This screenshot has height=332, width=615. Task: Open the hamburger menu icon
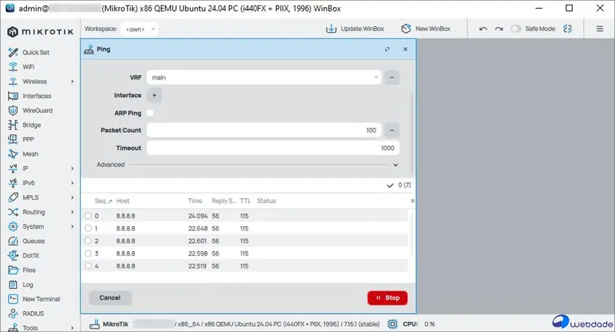pos(599,29)
